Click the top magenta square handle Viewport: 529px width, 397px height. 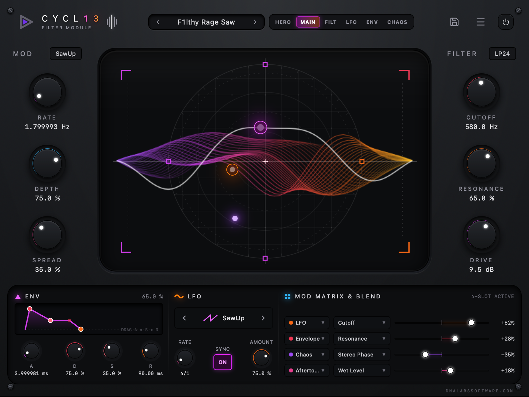(265, 64)
